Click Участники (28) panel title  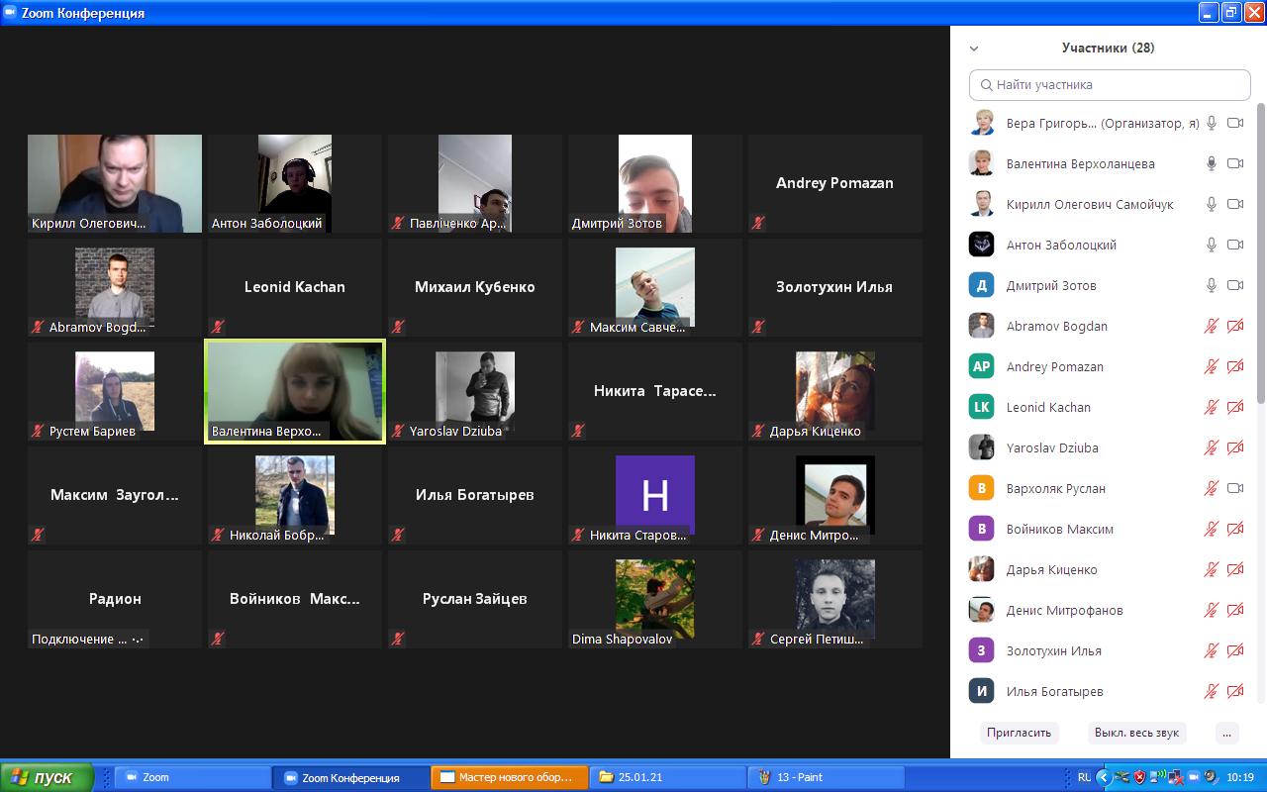point(1108,48)
